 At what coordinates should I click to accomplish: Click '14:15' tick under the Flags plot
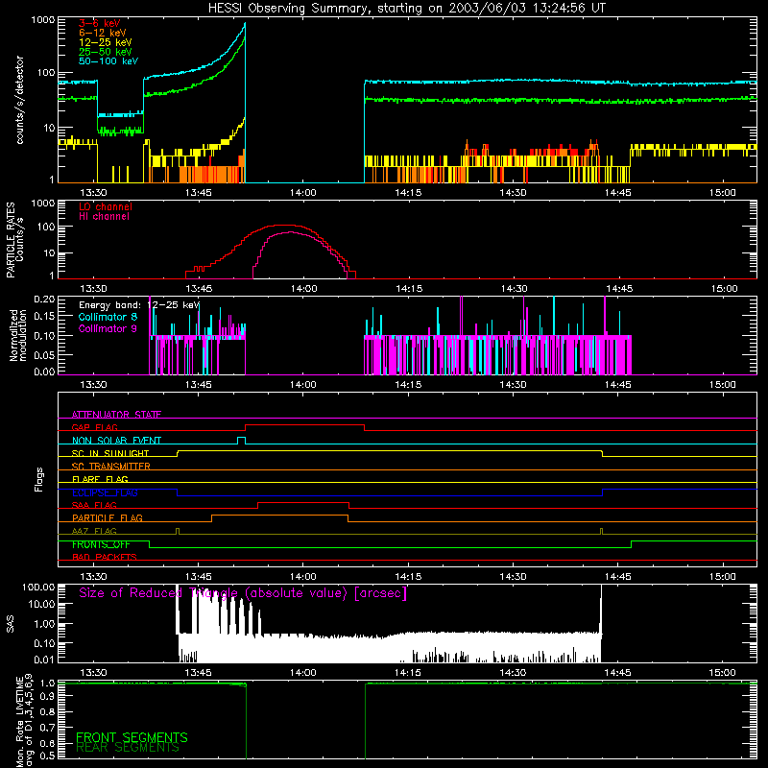click(x=408, y=577)
